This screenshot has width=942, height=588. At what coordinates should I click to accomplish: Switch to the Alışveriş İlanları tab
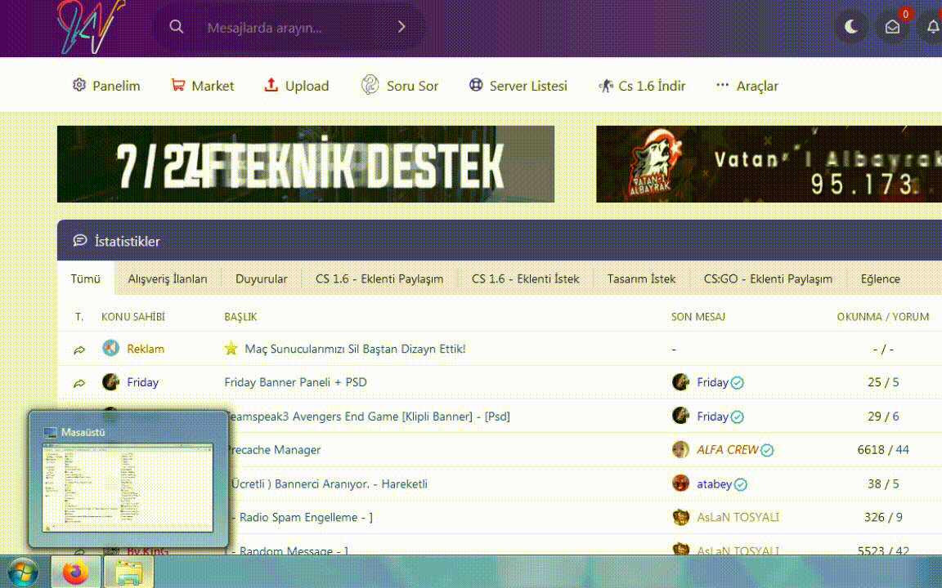tap(168, 278)
